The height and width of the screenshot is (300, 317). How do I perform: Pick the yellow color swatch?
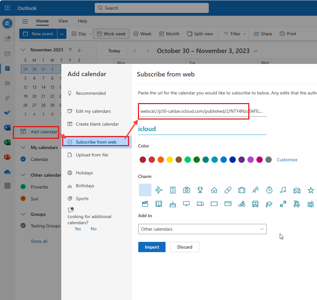(170, 160)
